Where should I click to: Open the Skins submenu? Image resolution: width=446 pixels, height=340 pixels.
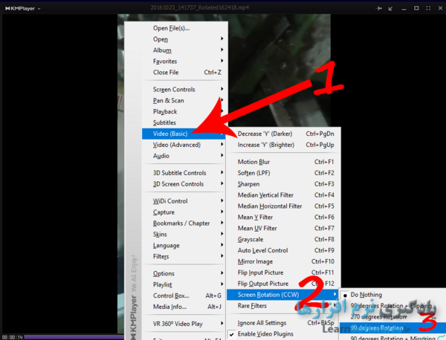click(184, 235)
